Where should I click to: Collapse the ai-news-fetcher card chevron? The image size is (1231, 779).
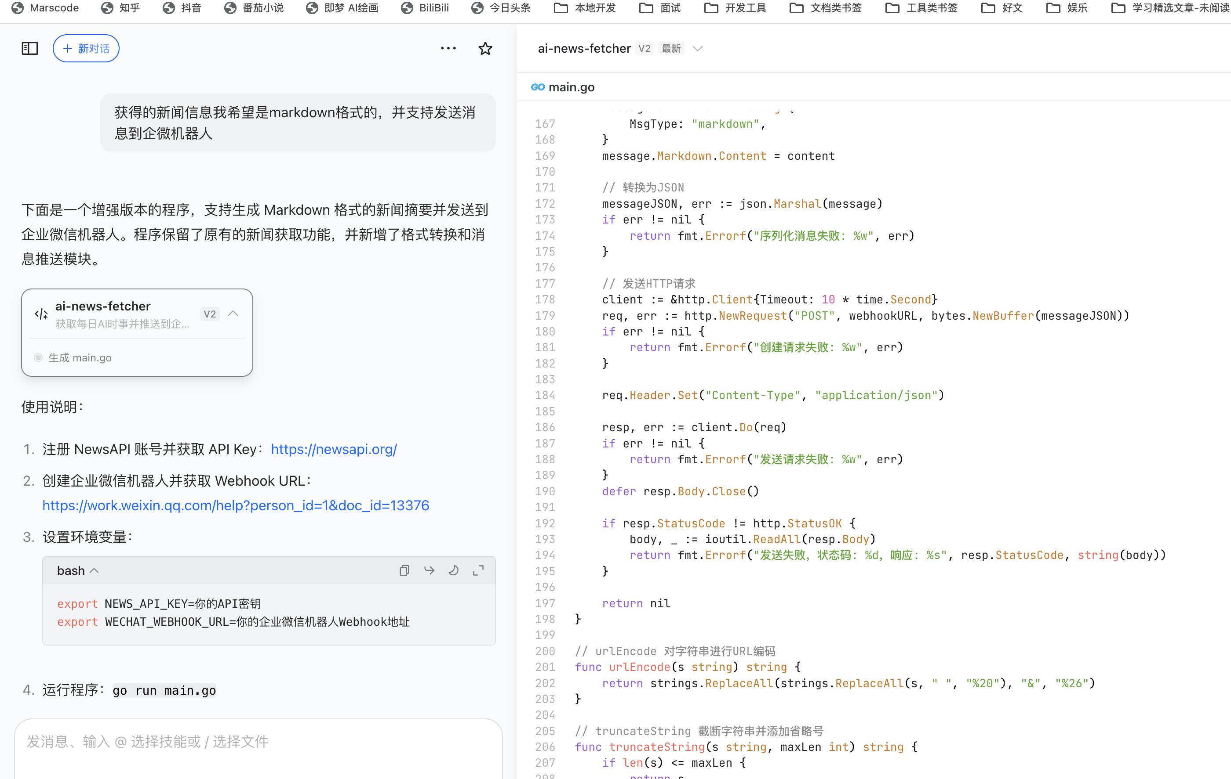pos(233,314)
